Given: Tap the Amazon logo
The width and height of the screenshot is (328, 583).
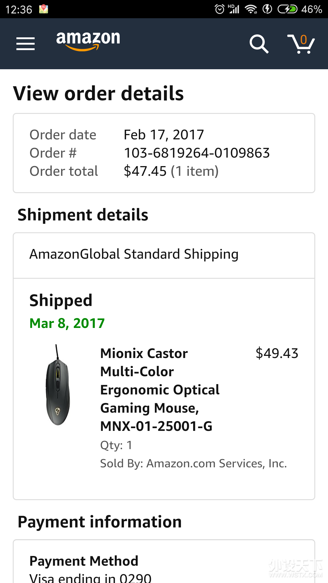Looking at the screenshot, I should point(88,41).
